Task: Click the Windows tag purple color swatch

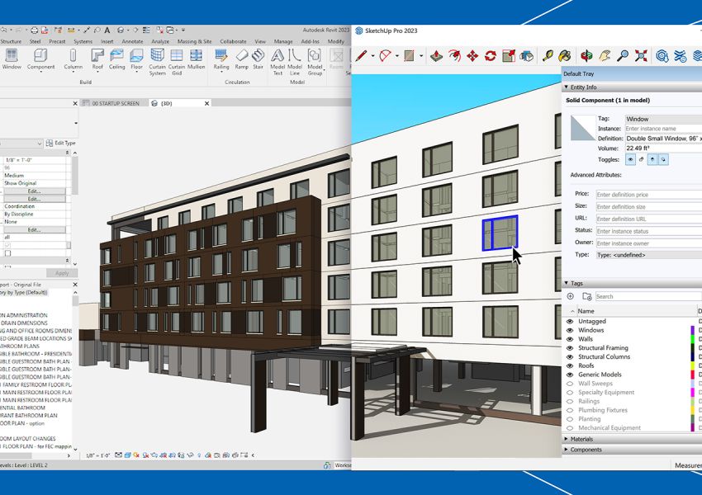Action: (693, 330)
